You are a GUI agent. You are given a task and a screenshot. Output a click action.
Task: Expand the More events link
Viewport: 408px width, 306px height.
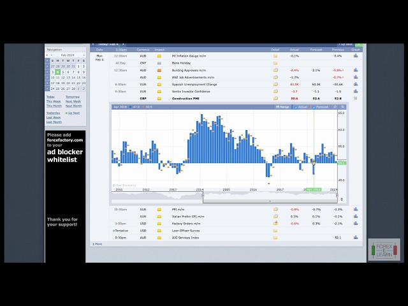[x=98, y=244]
